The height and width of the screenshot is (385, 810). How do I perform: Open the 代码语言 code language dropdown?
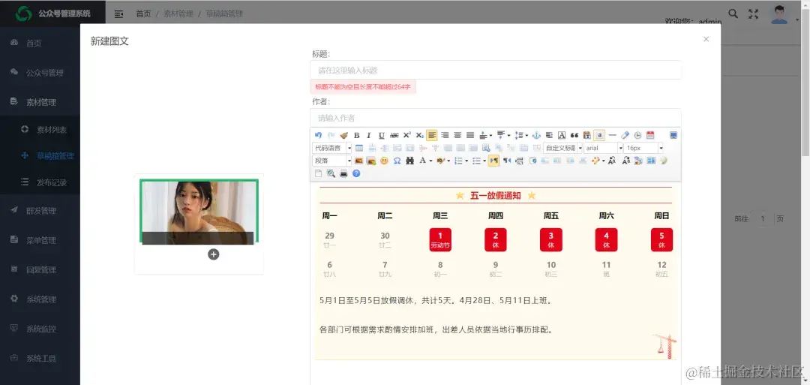(331, 149)
